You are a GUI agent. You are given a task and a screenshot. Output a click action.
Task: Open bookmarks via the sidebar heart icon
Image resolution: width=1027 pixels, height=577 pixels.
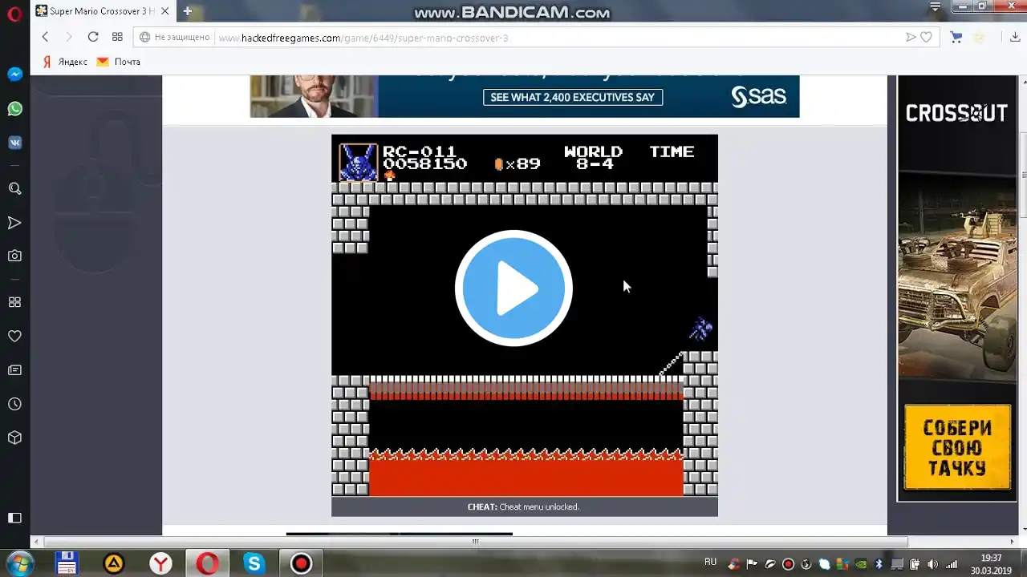pos(14,336)
